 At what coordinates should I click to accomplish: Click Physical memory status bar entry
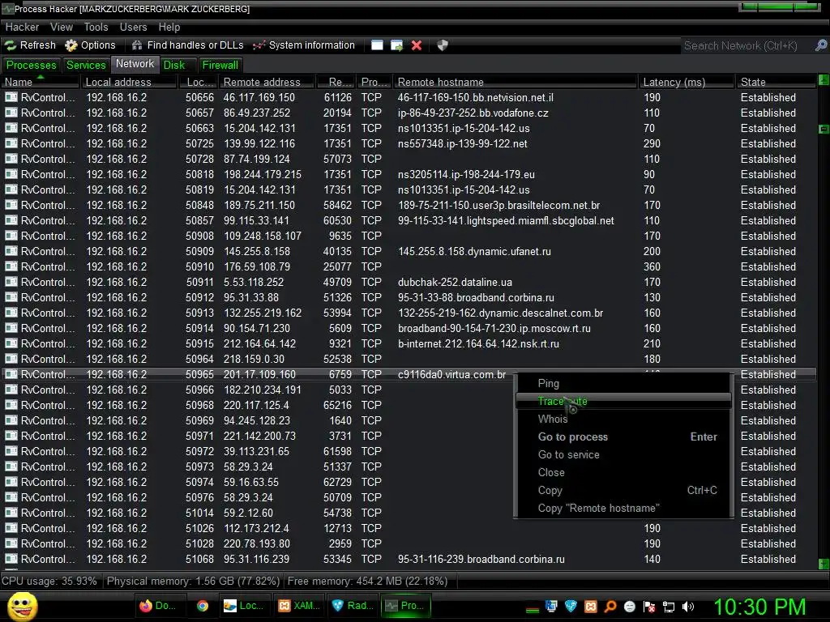click(193, 581)
